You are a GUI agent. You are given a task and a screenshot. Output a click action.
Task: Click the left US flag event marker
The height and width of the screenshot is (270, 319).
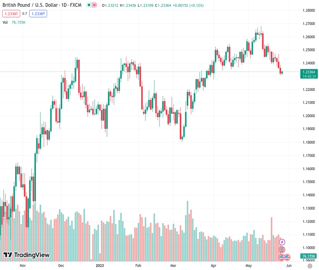click(x=282, y=257)
